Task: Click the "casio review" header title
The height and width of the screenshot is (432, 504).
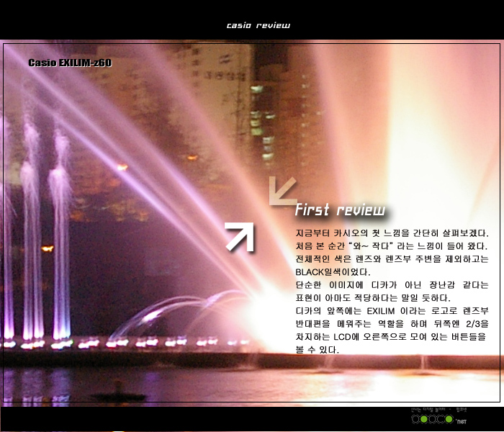Action: coord(258,25)
